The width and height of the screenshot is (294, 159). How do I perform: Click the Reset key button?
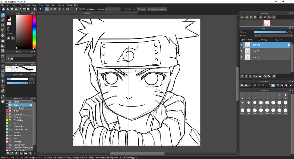pos(141,9)
